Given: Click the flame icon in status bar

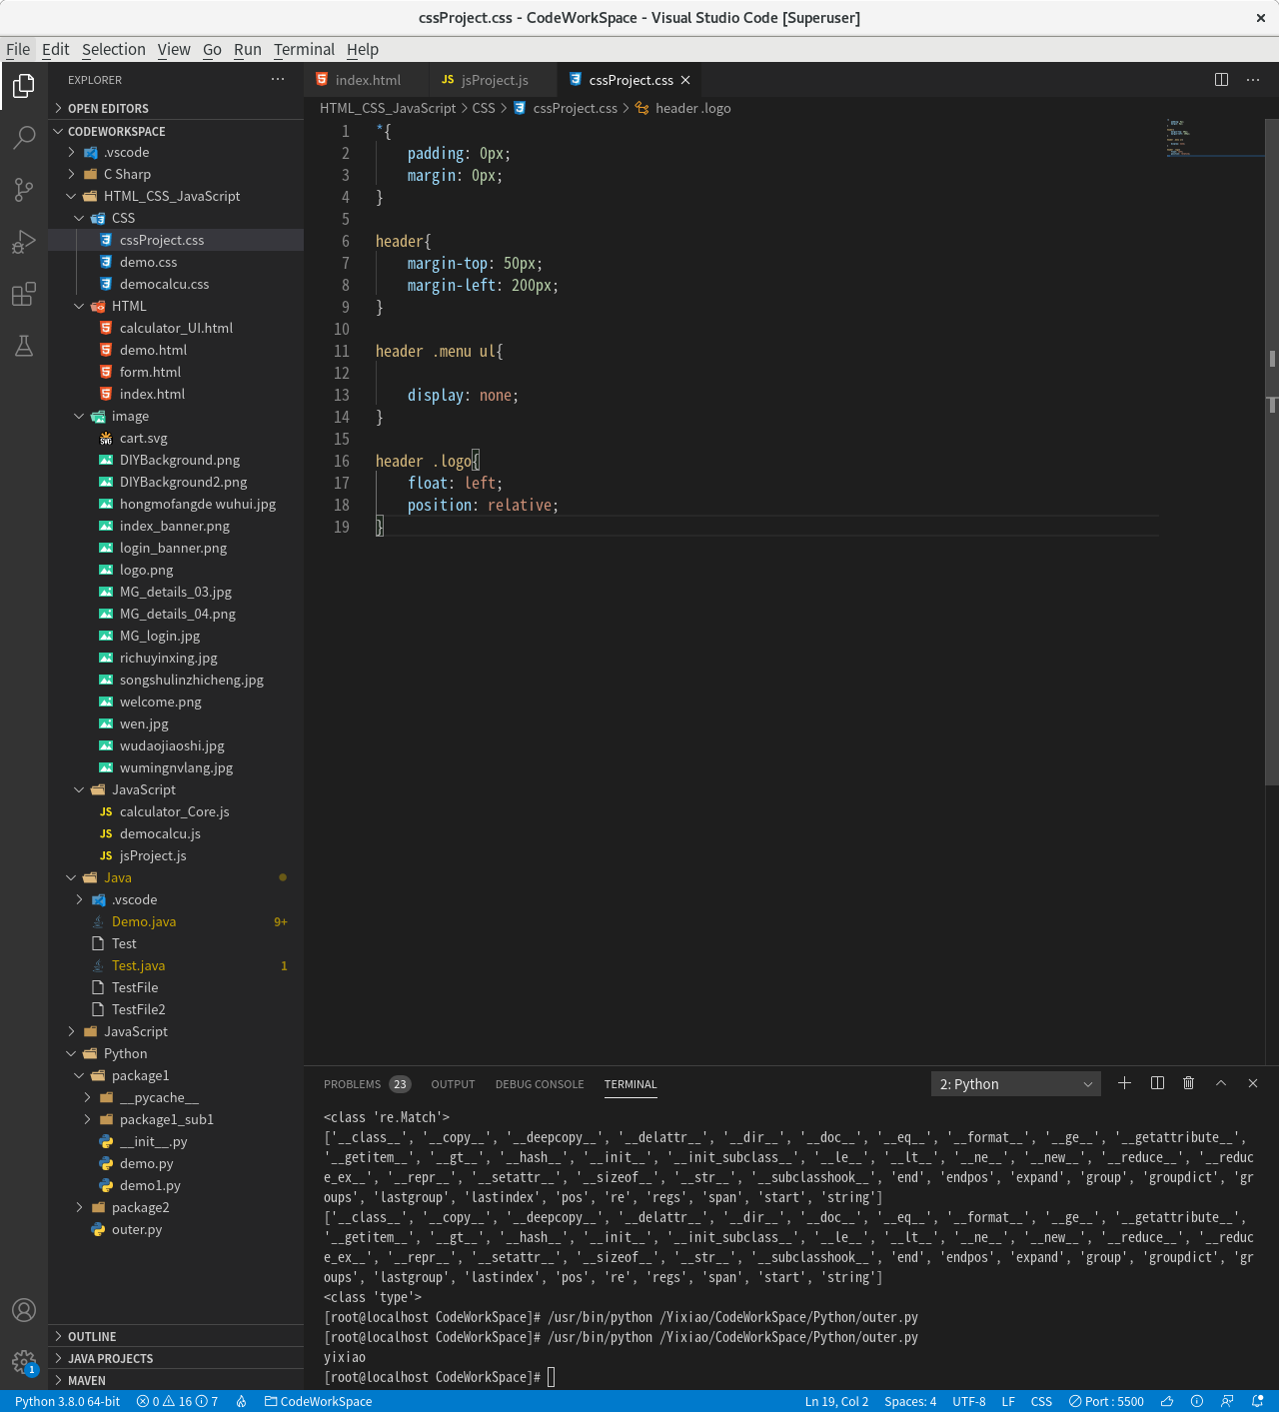Looking at the screenshot, I should [x=241, y=1401].
